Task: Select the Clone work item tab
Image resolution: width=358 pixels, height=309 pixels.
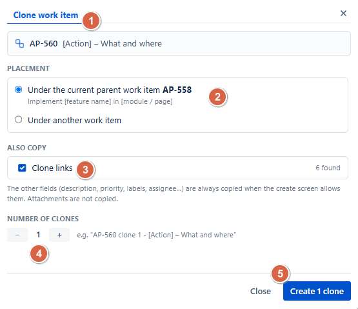Action: coord(46,15)
